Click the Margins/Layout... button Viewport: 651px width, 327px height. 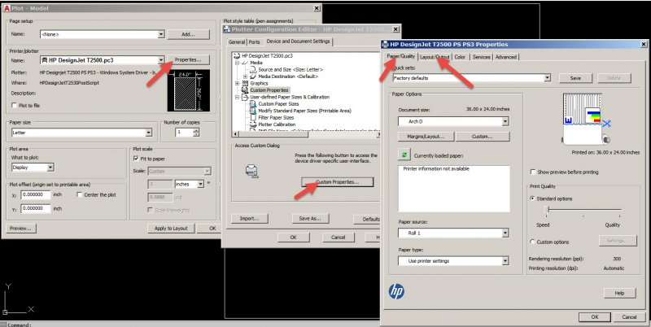pos(426,137)
